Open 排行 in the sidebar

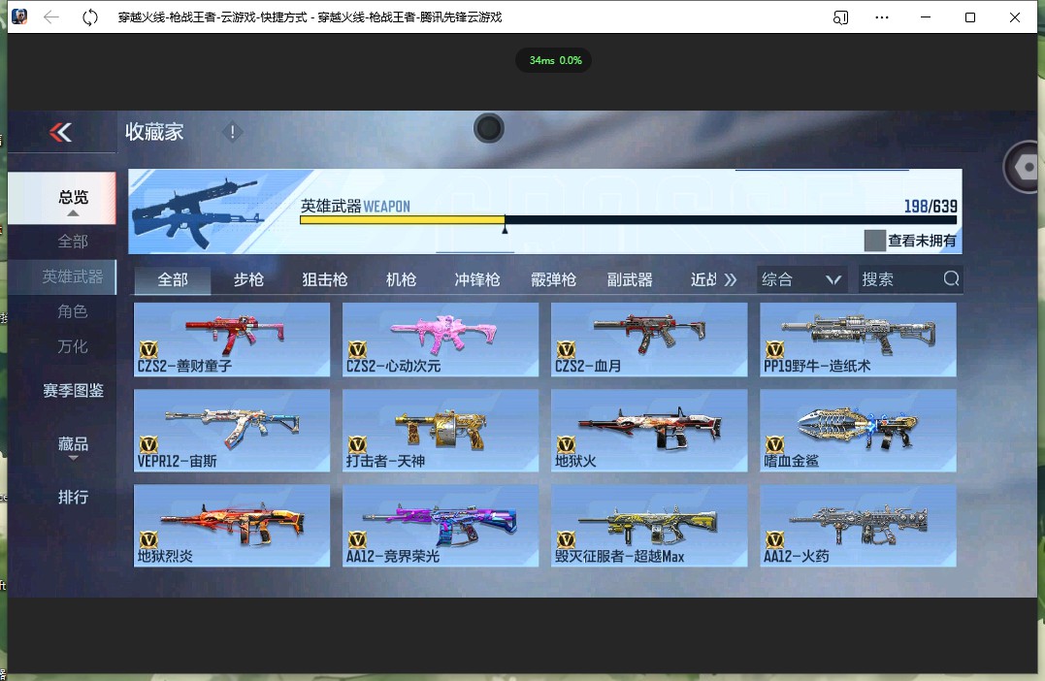(x=74, y=497)
